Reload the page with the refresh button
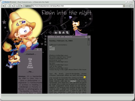 point(16,6)
